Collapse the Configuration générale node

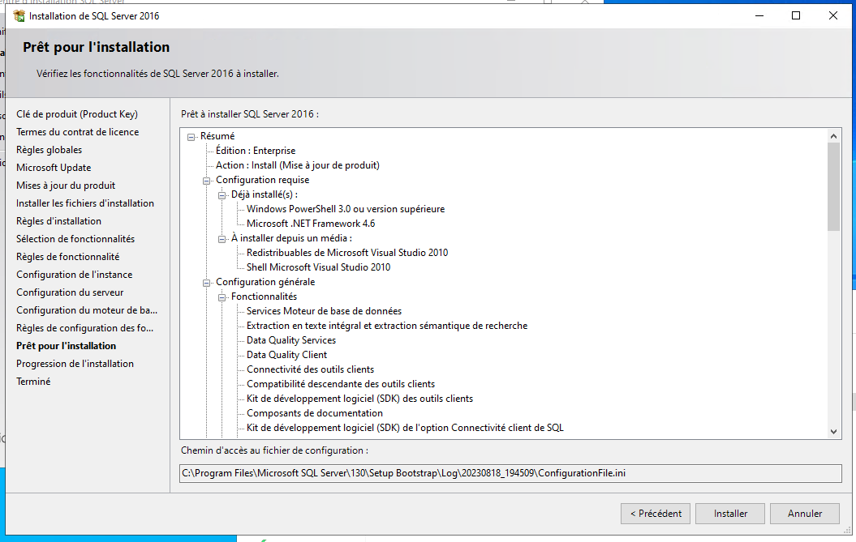(206, 283)
